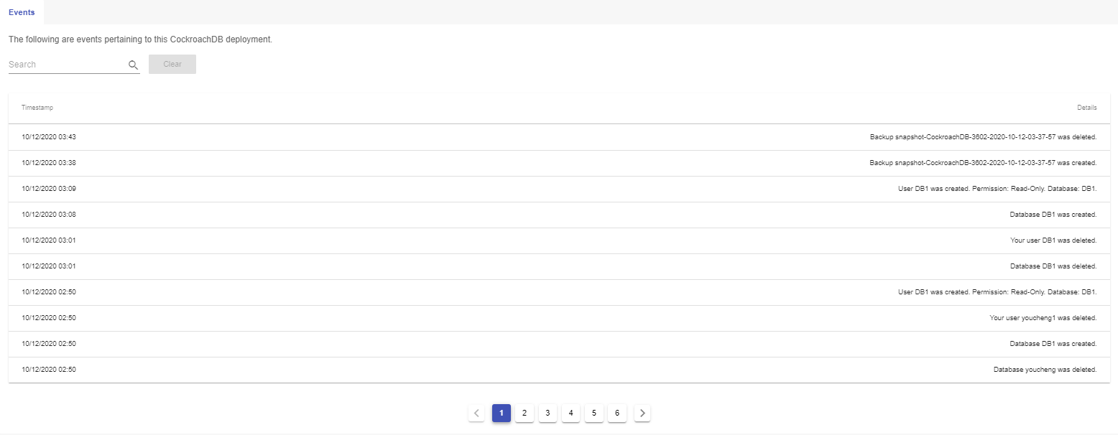Screen dimensions: 1118x435
Task: Click the search magnifier icon
Action: click(133, 65)
